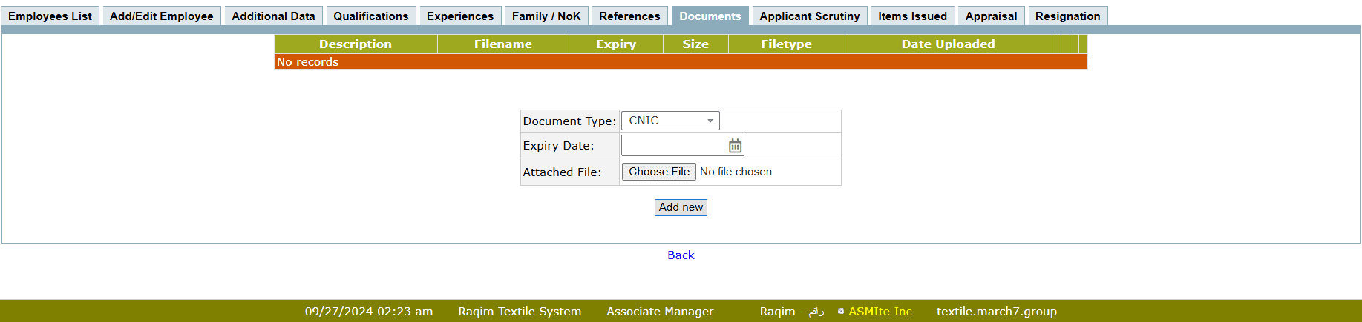The height and width of the screenshot is (322, 1362).
Task: Open the References tab
Action: [x=629, y=16]
